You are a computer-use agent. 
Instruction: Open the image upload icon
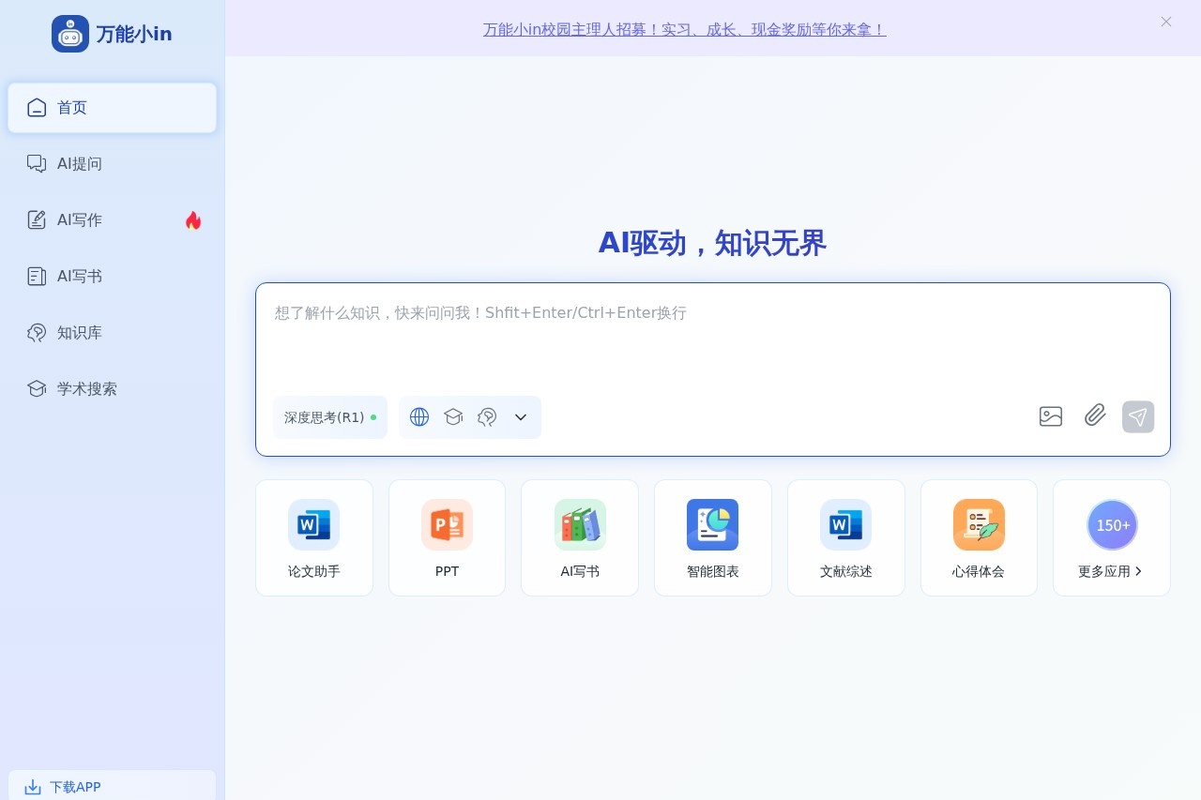(x=1050, y=415)
